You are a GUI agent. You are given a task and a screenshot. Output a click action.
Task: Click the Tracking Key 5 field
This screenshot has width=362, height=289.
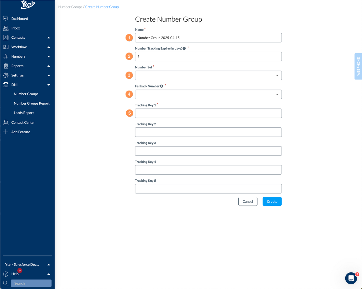(208, 189)
